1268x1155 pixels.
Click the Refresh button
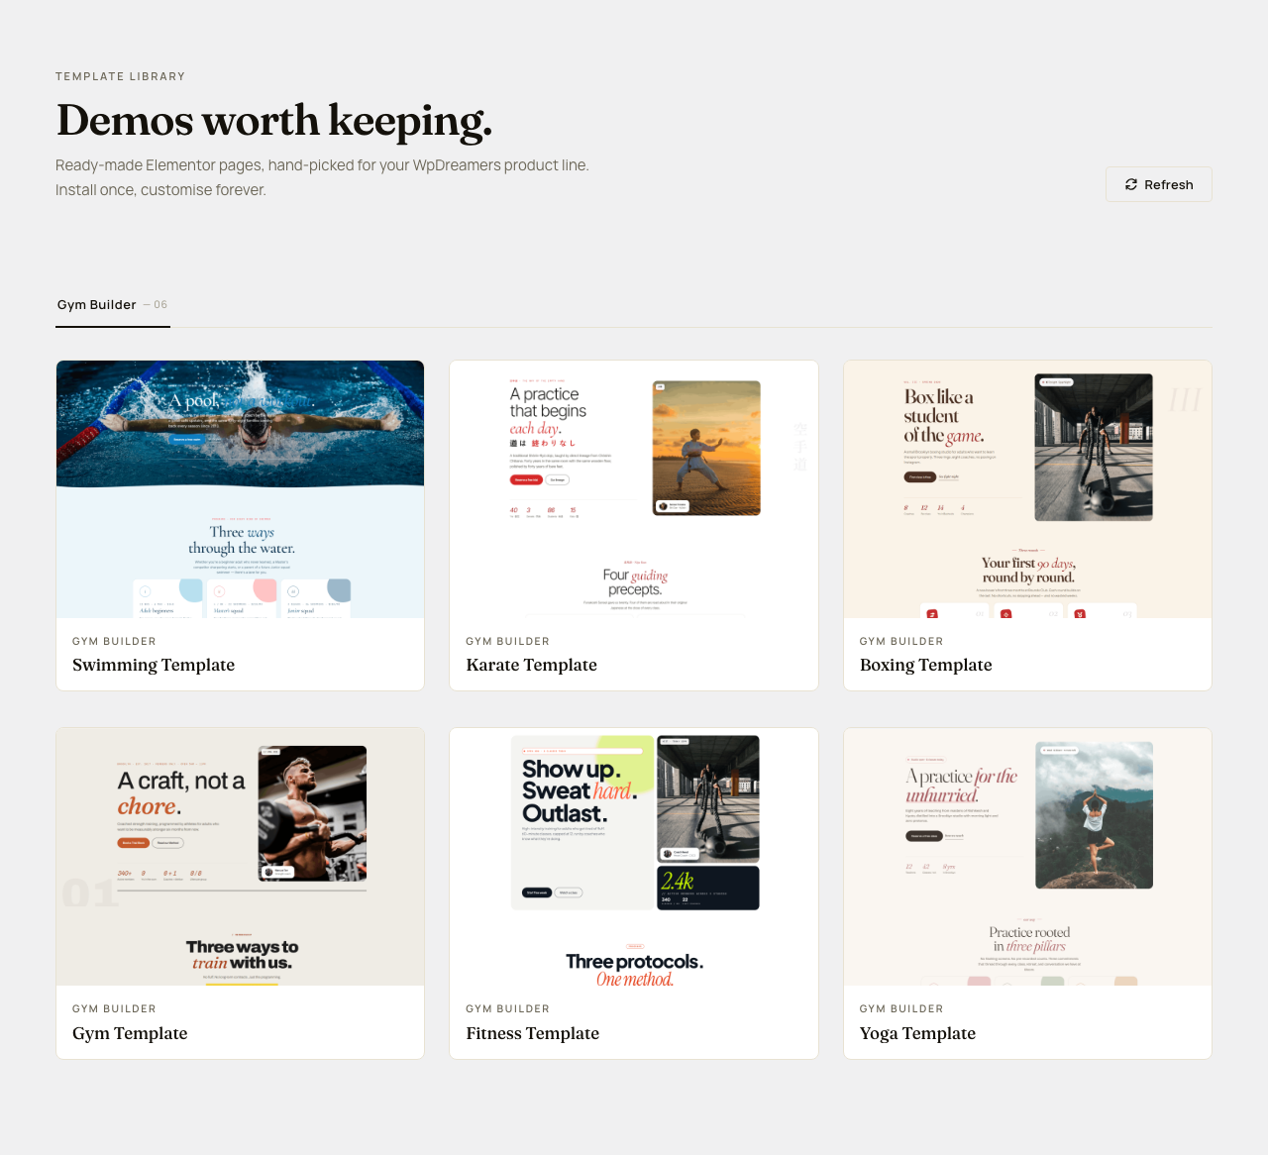[x=1159, y=184]
